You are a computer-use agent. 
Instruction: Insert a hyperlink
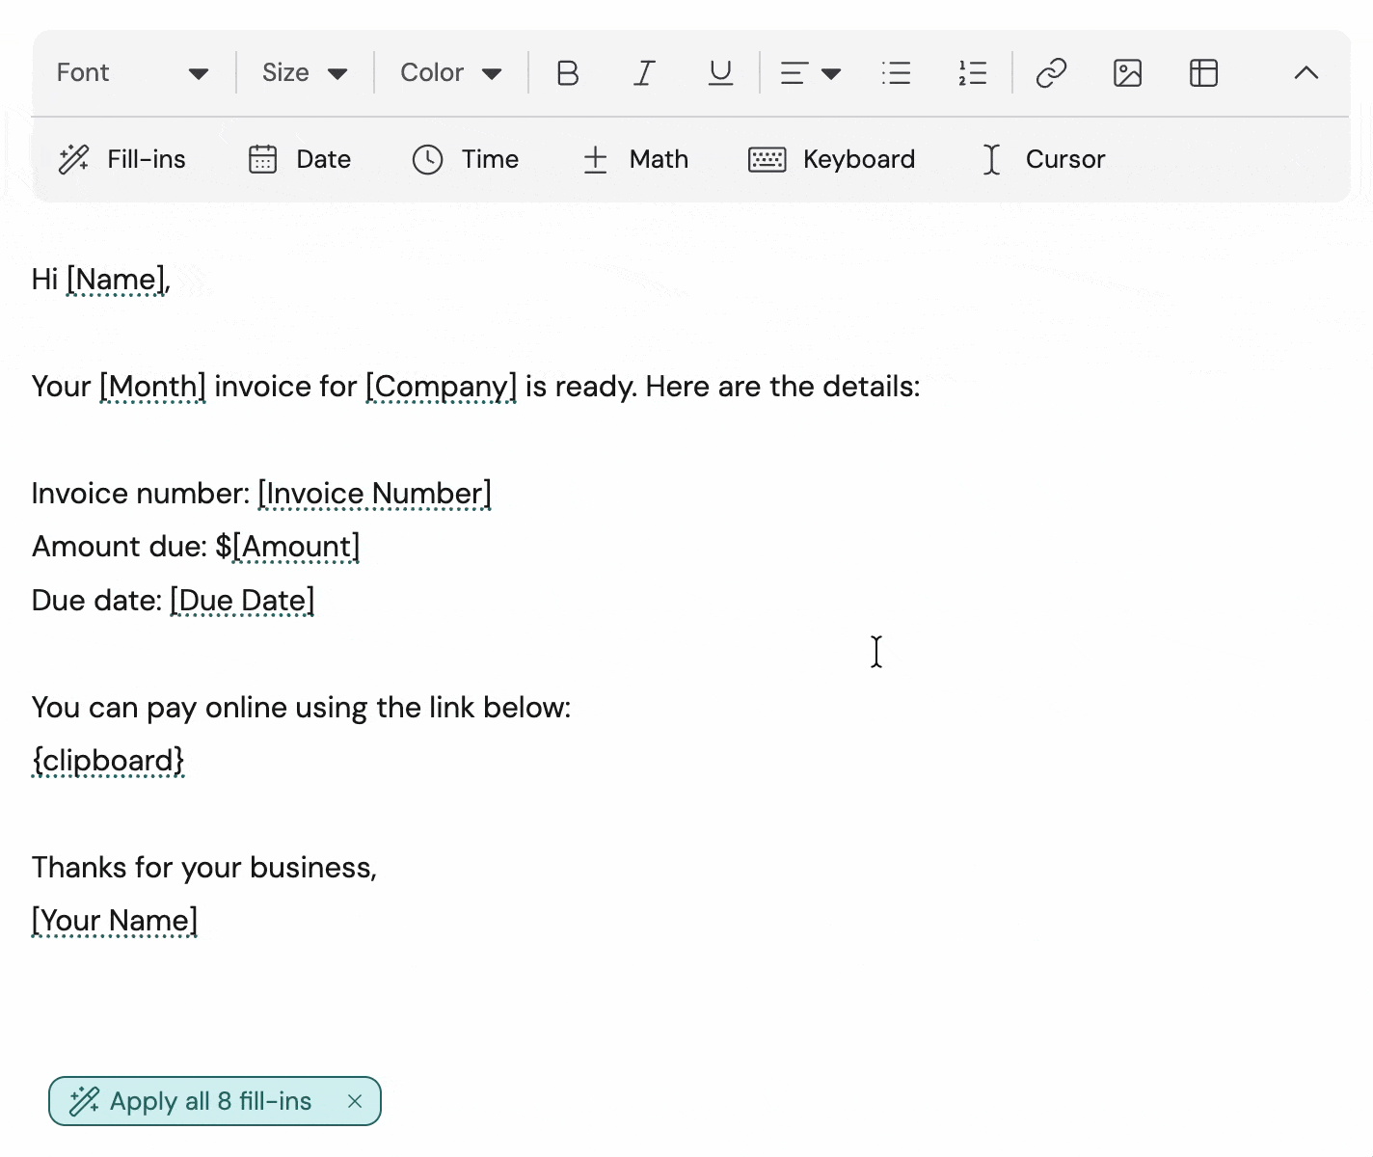pos(1051,73)
